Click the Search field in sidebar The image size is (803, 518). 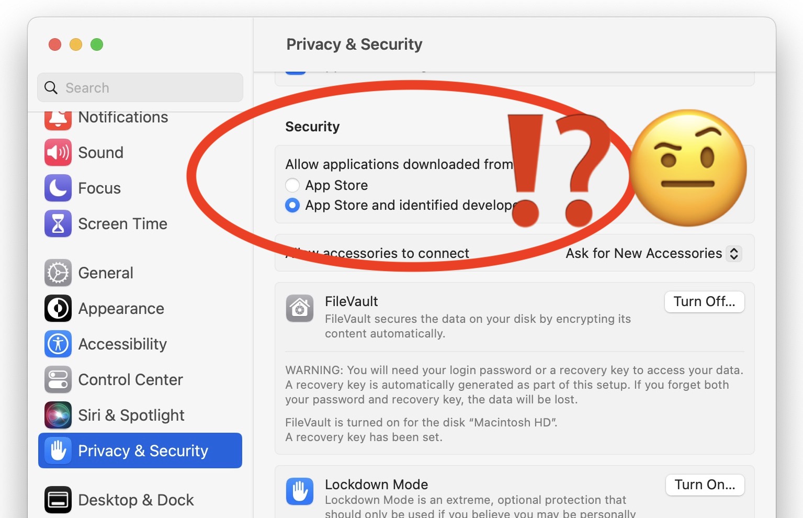tap(140, 87)
